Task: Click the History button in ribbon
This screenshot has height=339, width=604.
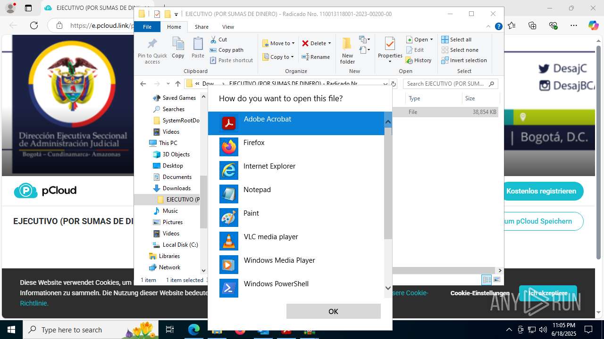Action: pos(419,60)
